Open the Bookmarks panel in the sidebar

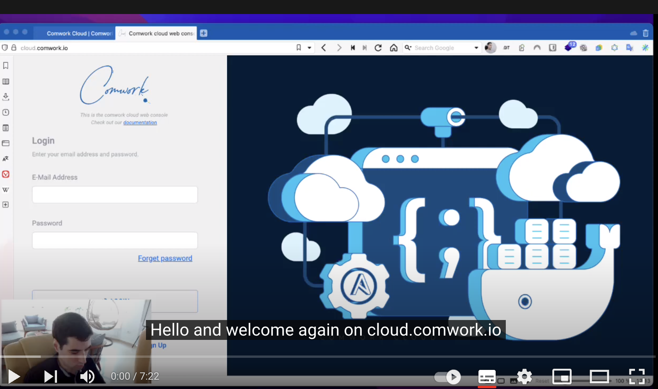coord(6,65)
